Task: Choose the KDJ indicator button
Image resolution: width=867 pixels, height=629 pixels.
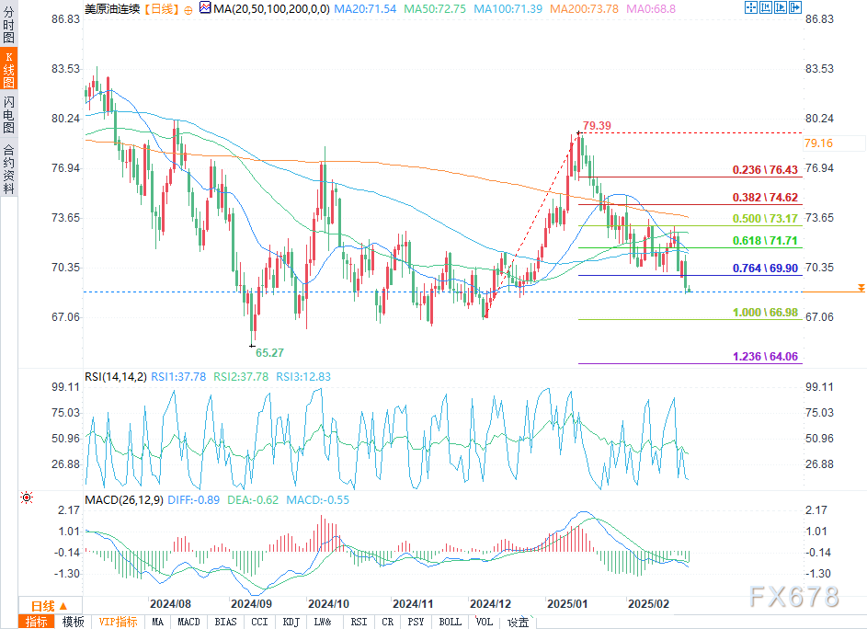Action: pyautogui.click(x=289, y=622)
